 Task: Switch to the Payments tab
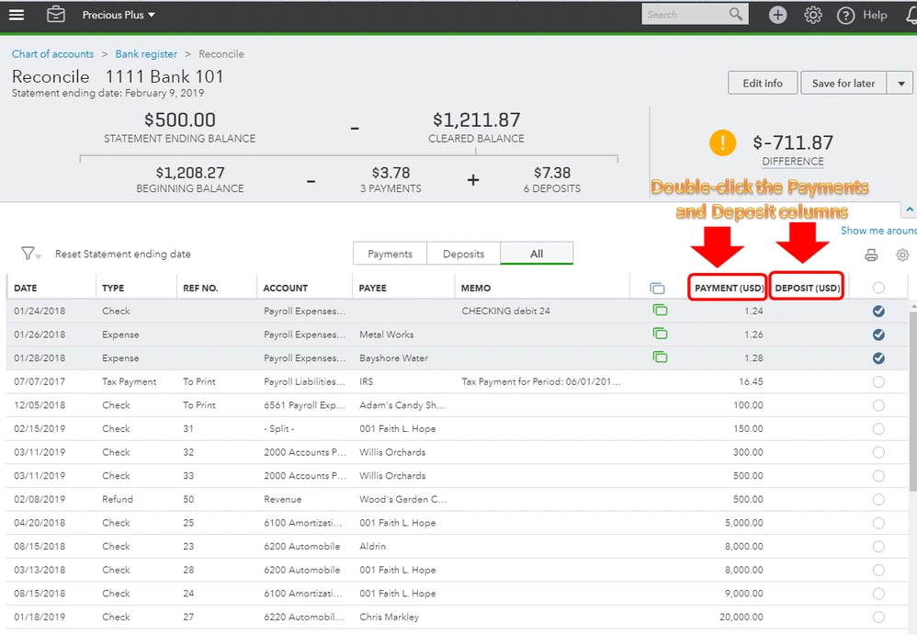[388, 253]
